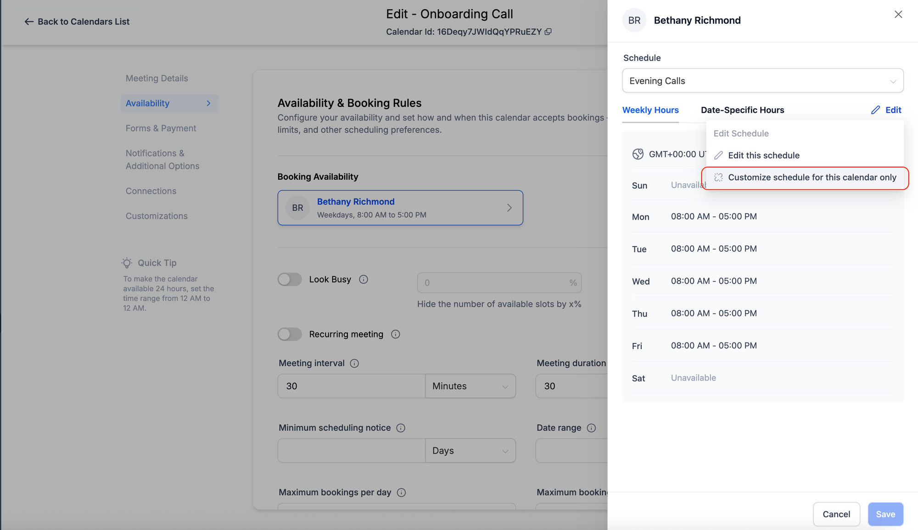The width and height of the screenshot is (918, 530).
Task: Open the Evening Calls schedule dropdown
Action: (x=762, y=81)
